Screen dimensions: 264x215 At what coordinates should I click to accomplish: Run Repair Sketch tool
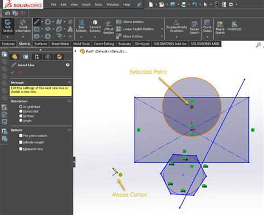(194, 28)
